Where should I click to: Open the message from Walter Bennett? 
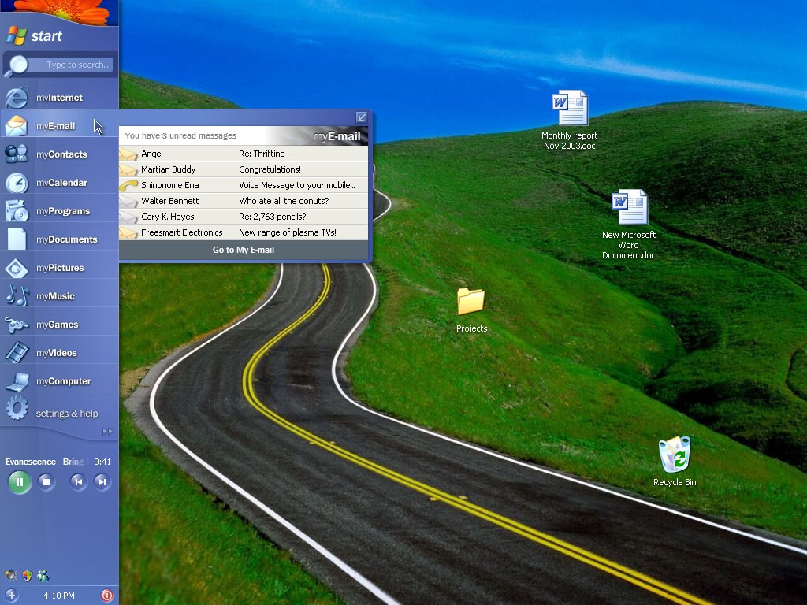click(x=244, y=201)
